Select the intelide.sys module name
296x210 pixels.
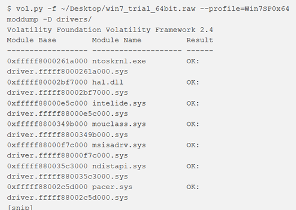[x=119, y=103]
